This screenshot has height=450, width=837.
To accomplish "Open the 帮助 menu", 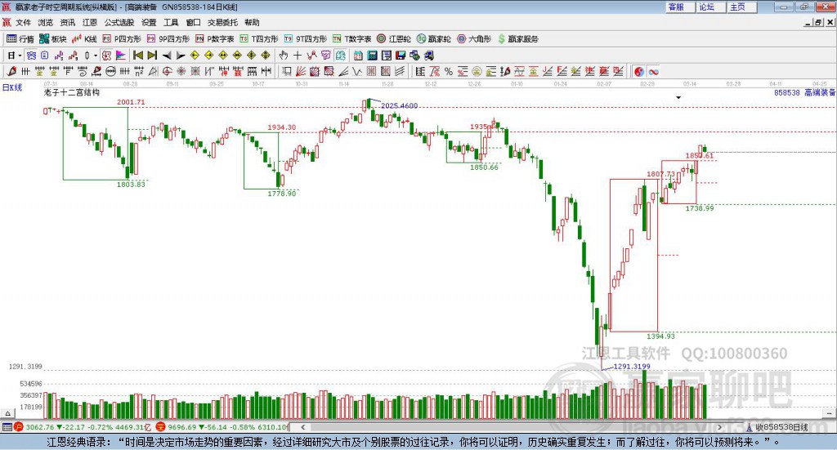I will click(252, 22).
